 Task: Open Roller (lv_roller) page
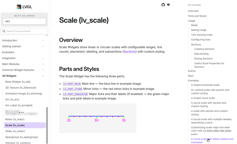tap(15, 119)
